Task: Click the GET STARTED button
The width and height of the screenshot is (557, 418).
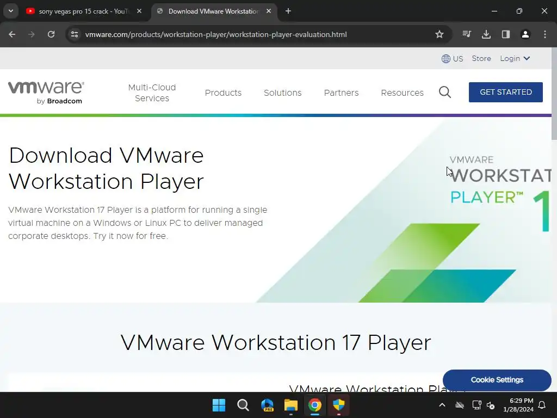Action: click(505, 92)
